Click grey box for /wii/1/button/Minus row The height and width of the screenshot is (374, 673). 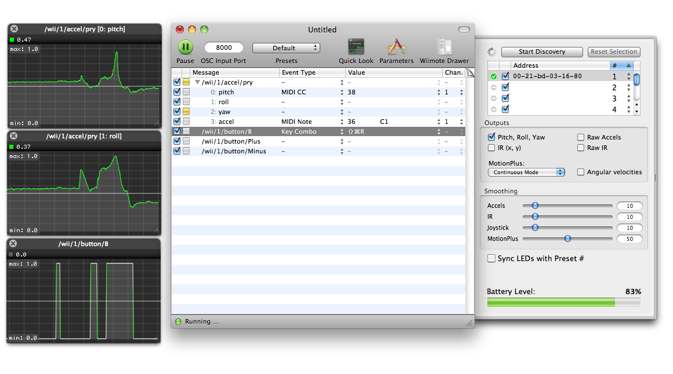186,151
